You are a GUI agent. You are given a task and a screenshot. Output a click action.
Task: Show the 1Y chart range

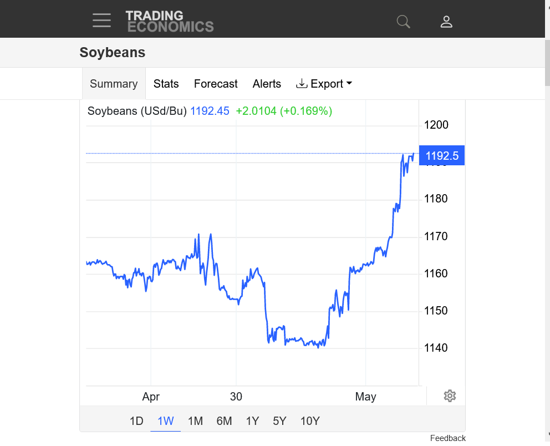click(252, 421)
